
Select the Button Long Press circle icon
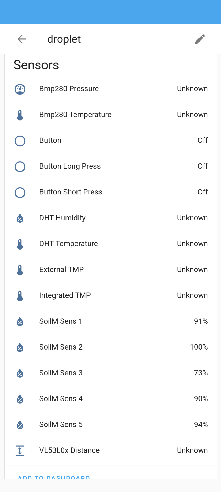(x=20, y=167)
